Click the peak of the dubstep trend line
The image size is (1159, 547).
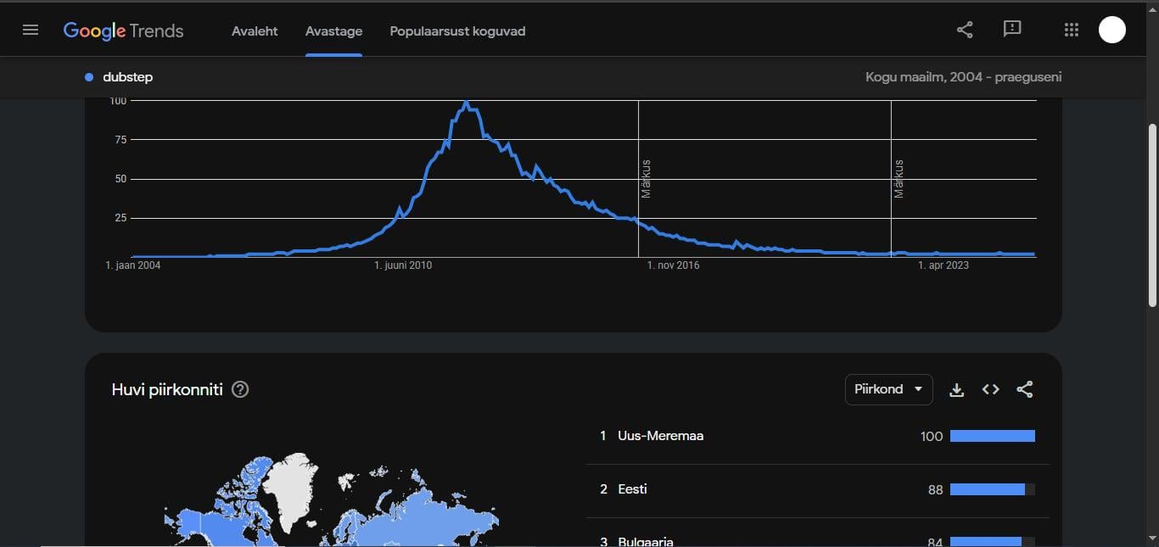pos(466,103)
